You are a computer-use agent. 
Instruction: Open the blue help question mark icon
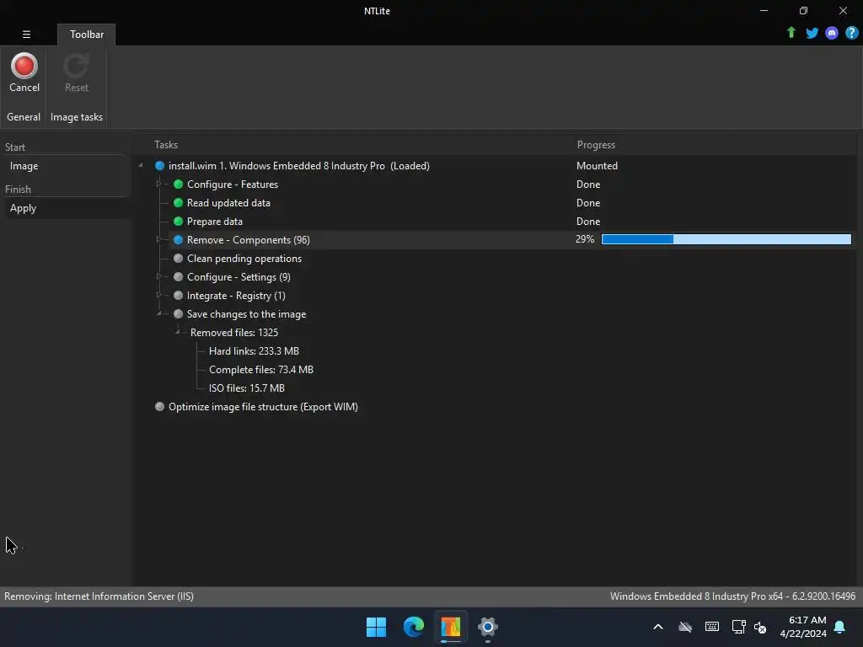851,33
